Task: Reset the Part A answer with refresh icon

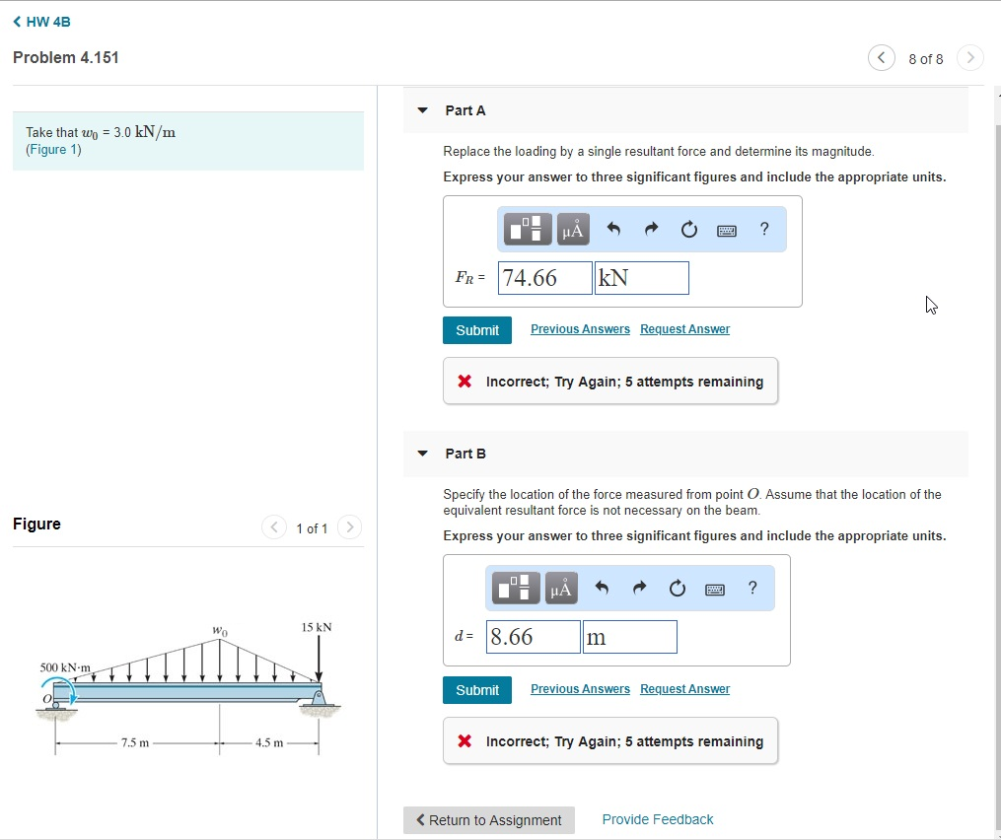Action: [x=689, y=230]
